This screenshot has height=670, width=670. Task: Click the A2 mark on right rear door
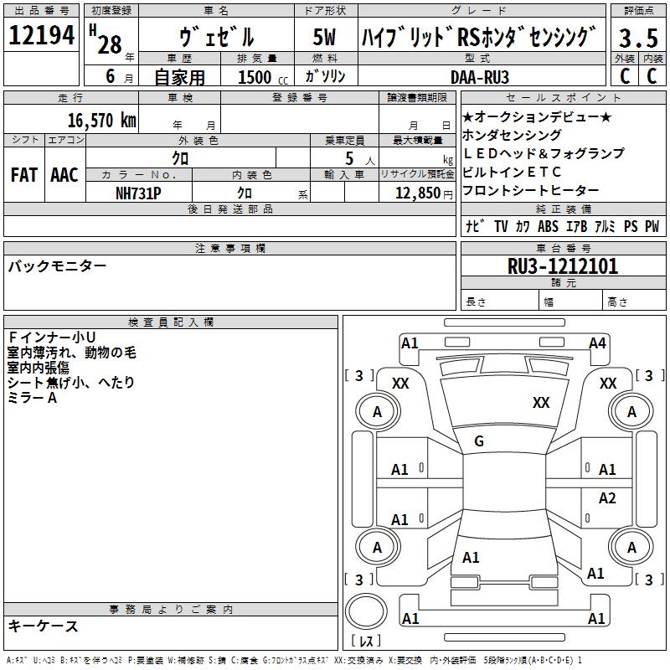tap(607, 498)
